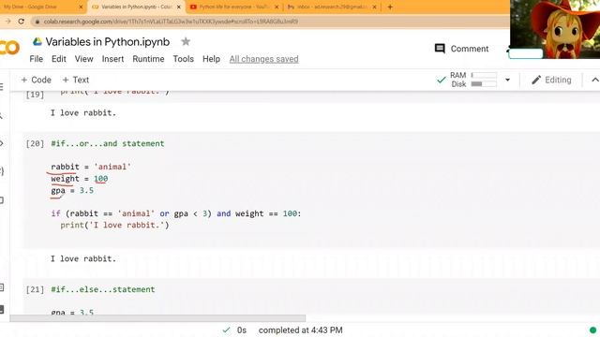
Task: Click the horizontal scrollbar below the notebook
Action: click(x=157, y=318)
